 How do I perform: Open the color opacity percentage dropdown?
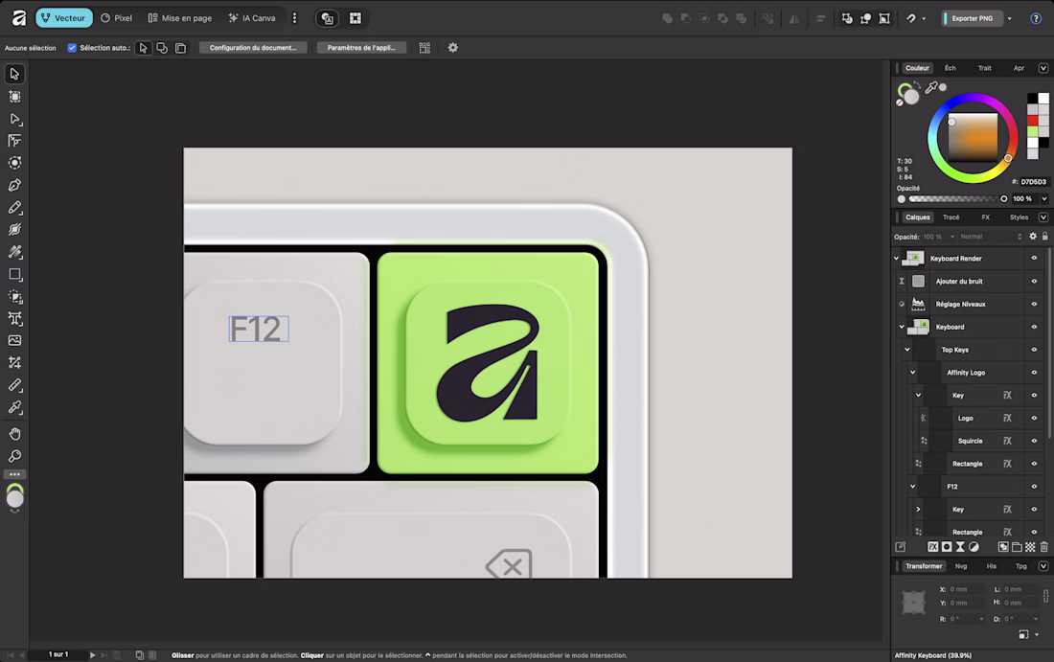(x=1043, y=199)
